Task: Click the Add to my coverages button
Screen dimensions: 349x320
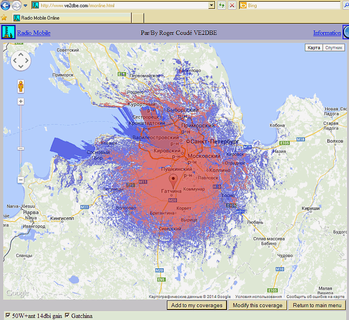Action: pos(197,305)
